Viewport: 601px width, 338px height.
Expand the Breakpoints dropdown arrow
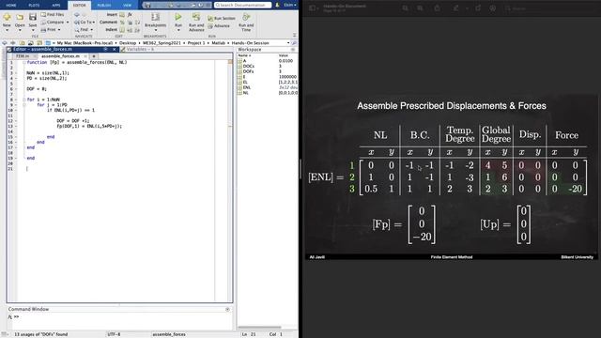(155, 30)
